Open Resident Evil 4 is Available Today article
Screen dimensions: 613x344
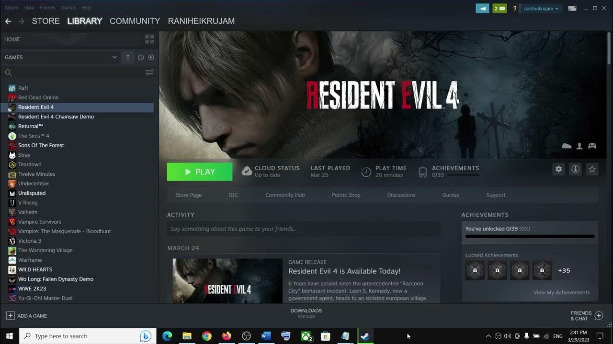click(x=344, y=271)
